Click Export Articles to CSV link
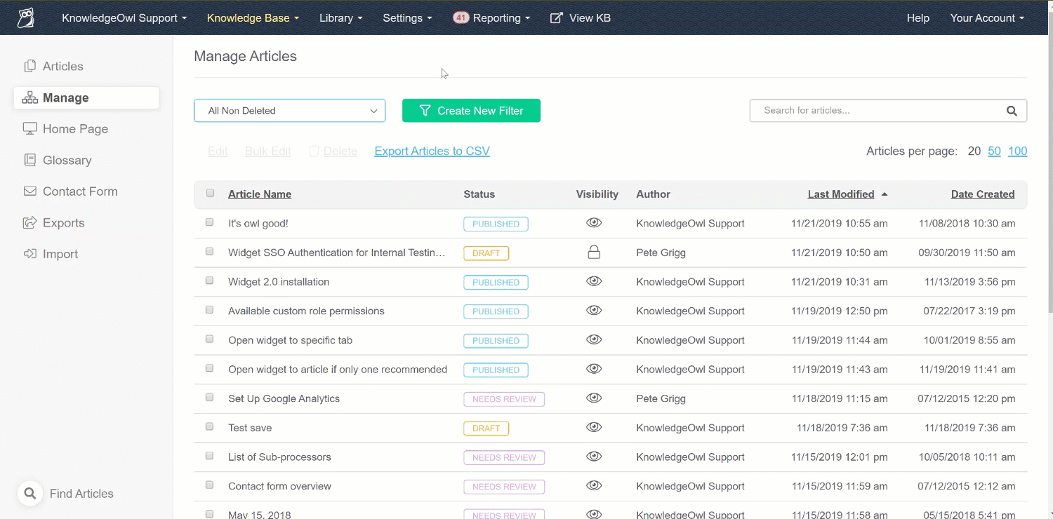 432,151
